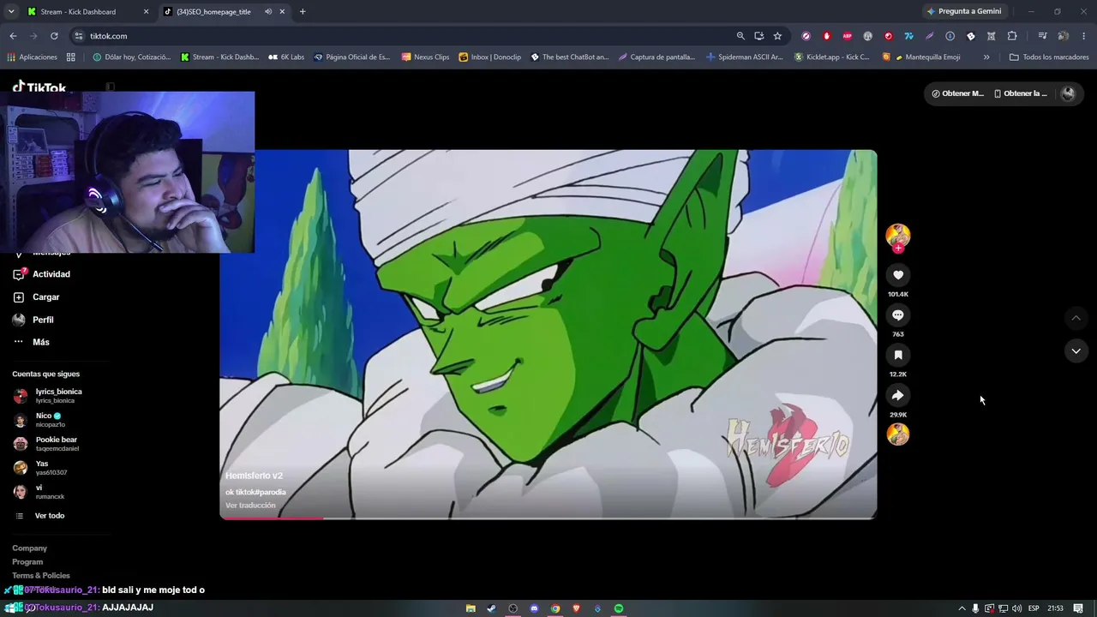This screenshot has width=1097, height=617.
Task: Open the Mantequilla Emoji bookmark
Action: [921, 57]
